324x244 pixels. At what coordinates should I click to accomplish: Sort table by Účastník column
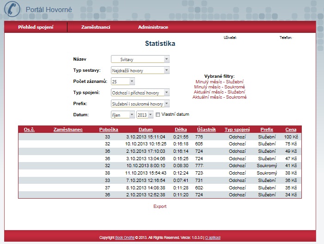tap(207, 130)
